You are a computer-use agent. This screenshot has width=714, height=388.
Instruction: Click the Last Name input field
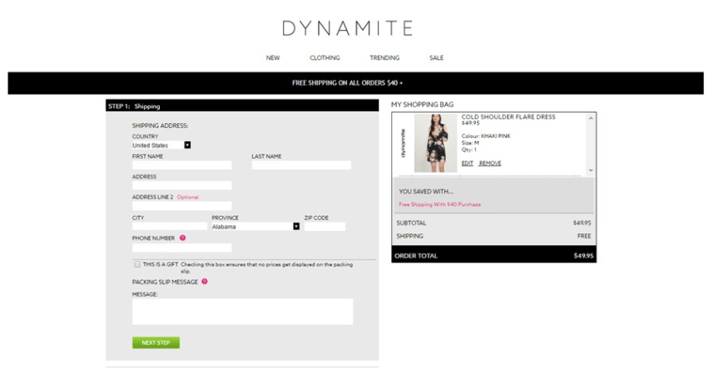pyautogui.click(x=301, y=165)
